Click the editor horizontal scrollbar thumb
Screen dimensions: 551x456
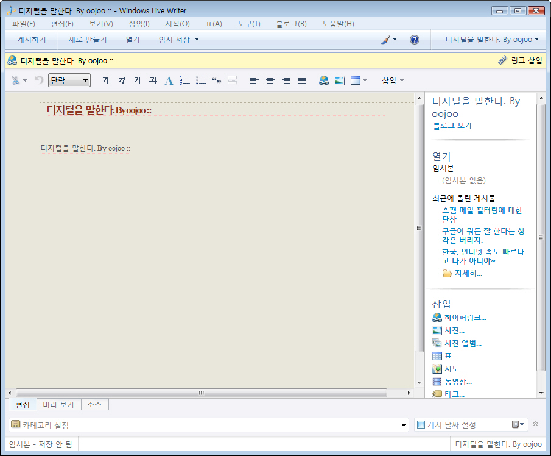tap(202, 393)
